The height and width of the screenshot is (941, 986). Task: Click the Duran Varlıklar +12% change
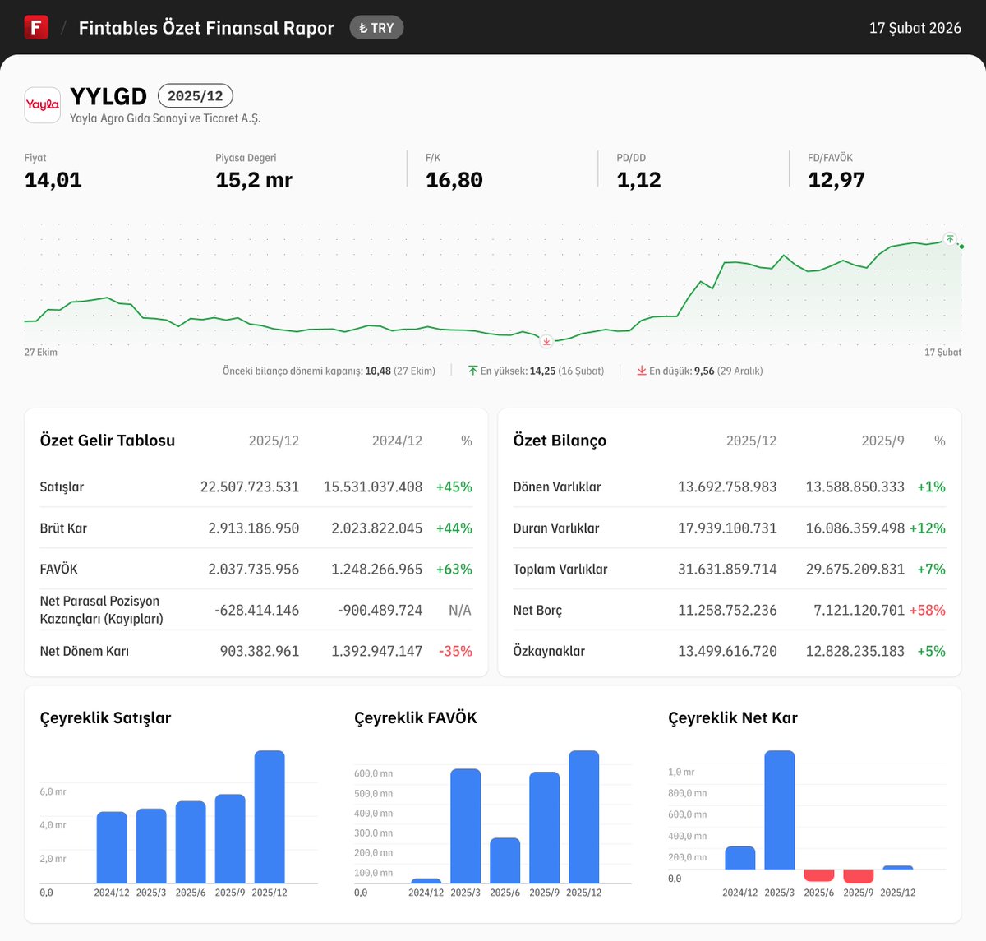[x=928, y=528]
